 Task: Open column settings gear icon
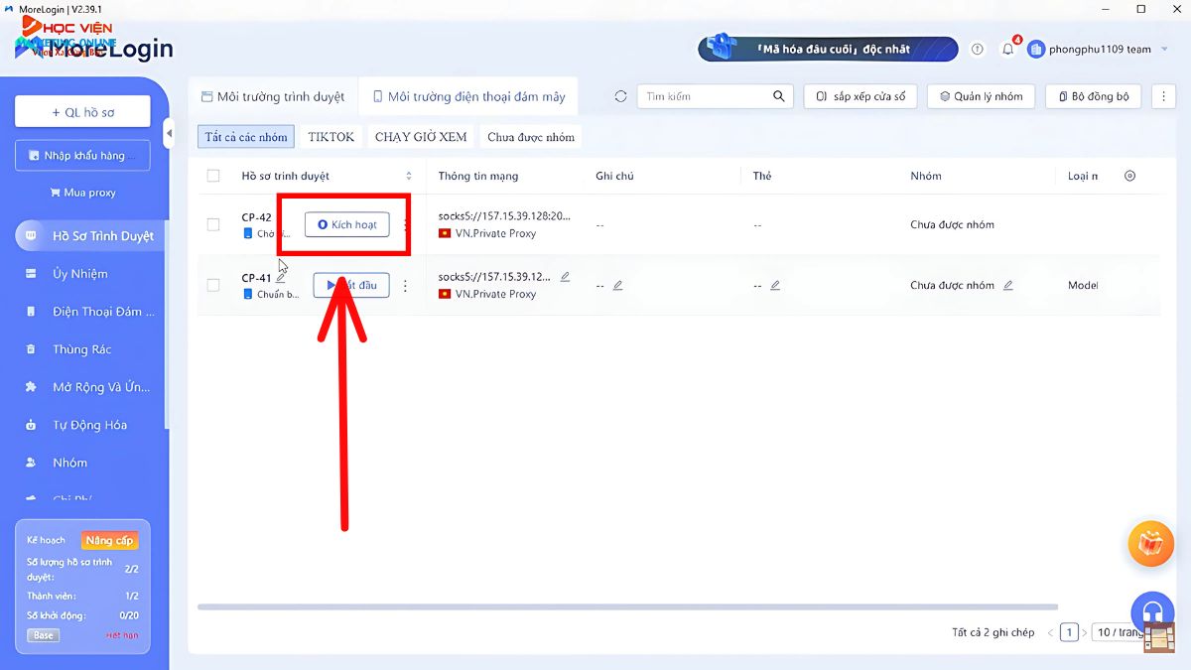pos(1129,176)
